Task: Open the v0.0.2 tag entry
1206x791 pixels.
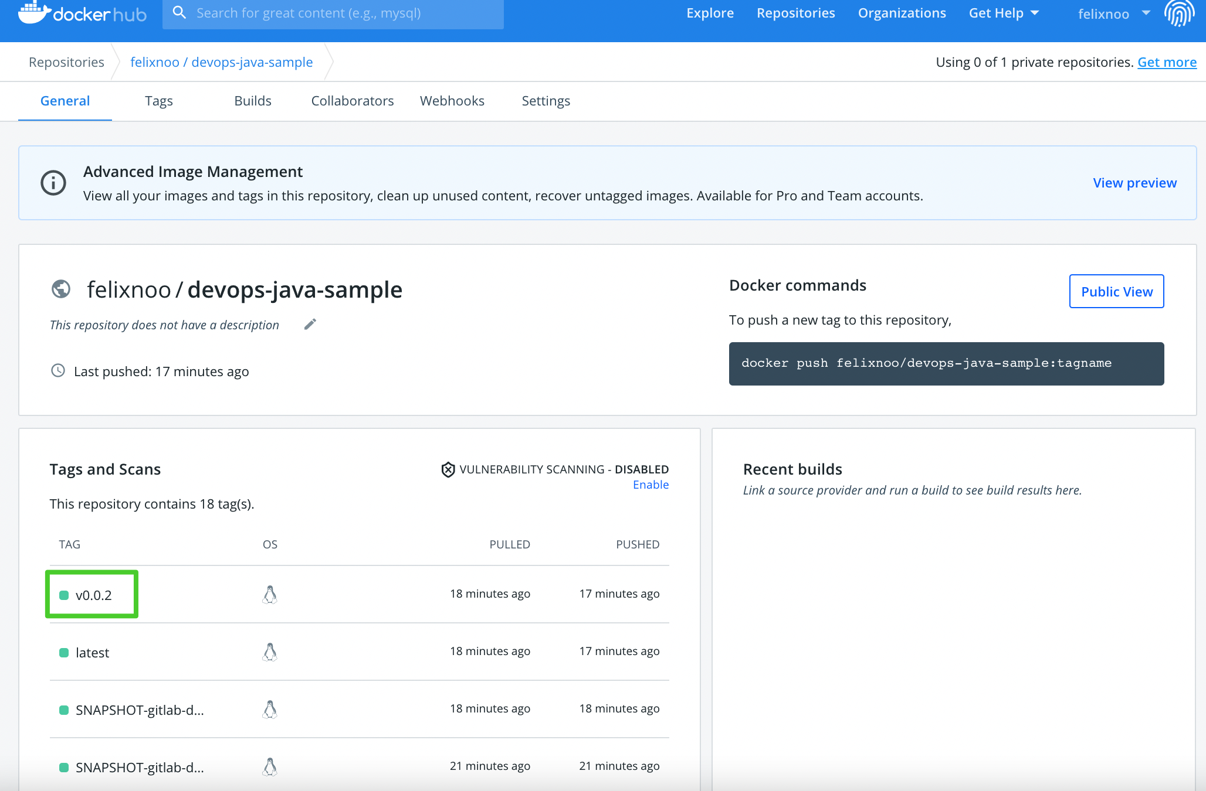Action: click(x=94, y=595)
